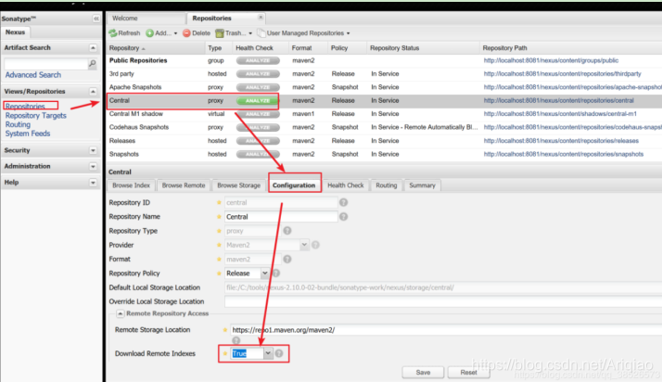Click Analyze button for Apache Snapshots
662x382 pixels.
[x=258, y=87]
